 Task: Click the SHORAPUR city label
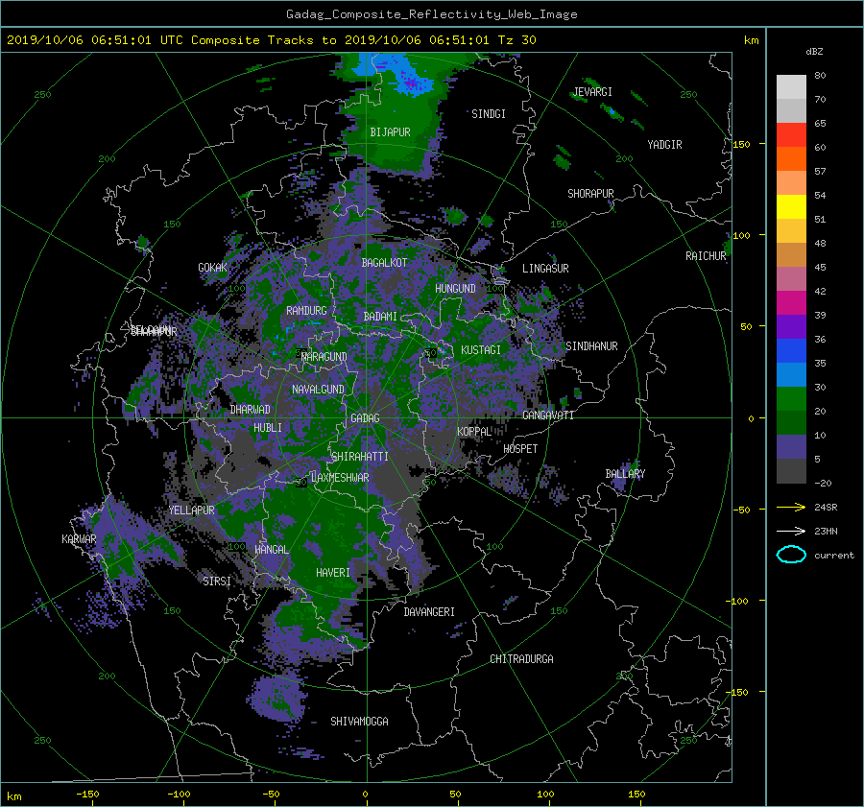coord(590,194)
